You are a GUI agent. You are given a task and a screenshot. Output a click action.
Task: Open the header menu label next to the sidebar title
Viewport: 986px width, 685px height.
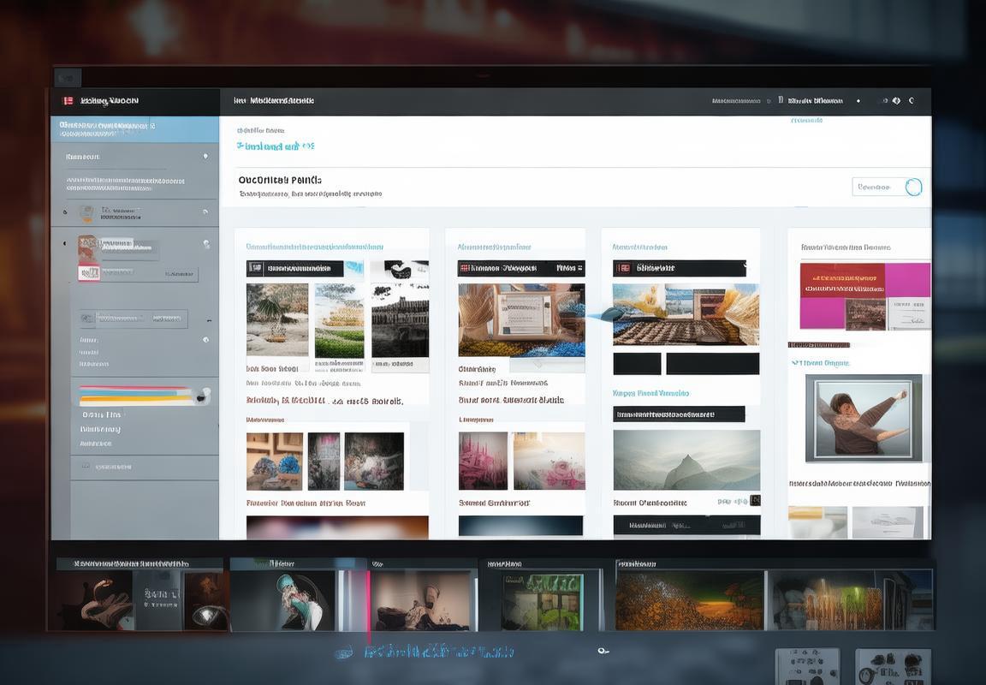[274, 101]
